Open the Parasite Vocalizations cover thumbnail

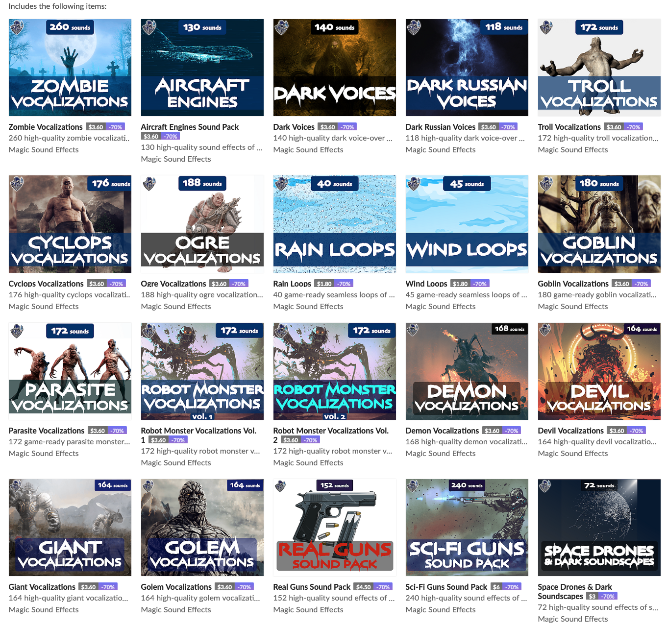click(x=70, y=371)
